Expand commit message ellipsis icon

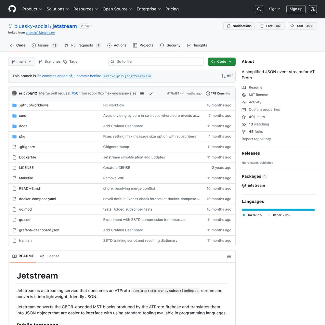(x=142, y=94)
